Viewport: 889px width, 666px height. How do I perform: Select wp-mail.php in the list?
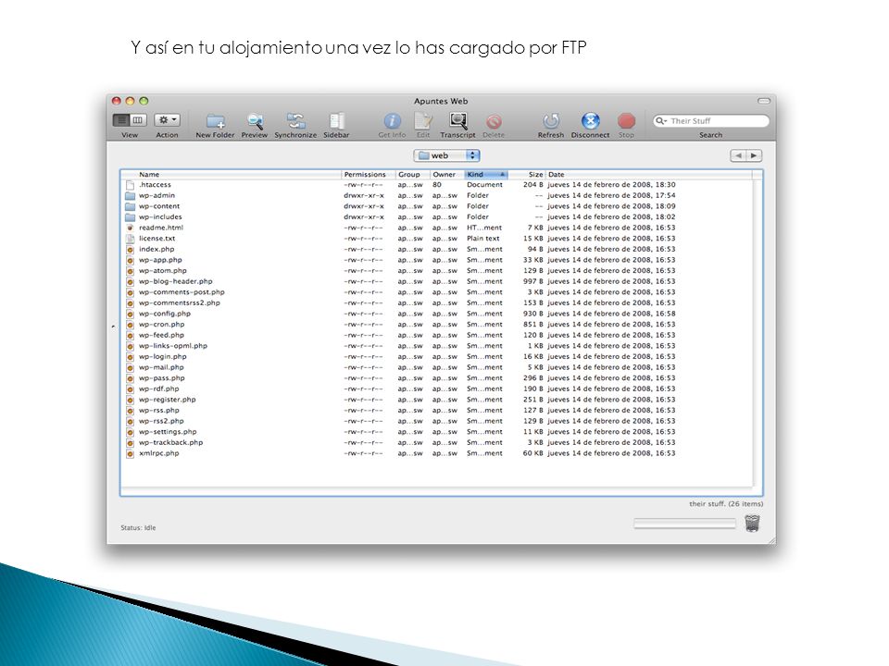coord(436,367)
